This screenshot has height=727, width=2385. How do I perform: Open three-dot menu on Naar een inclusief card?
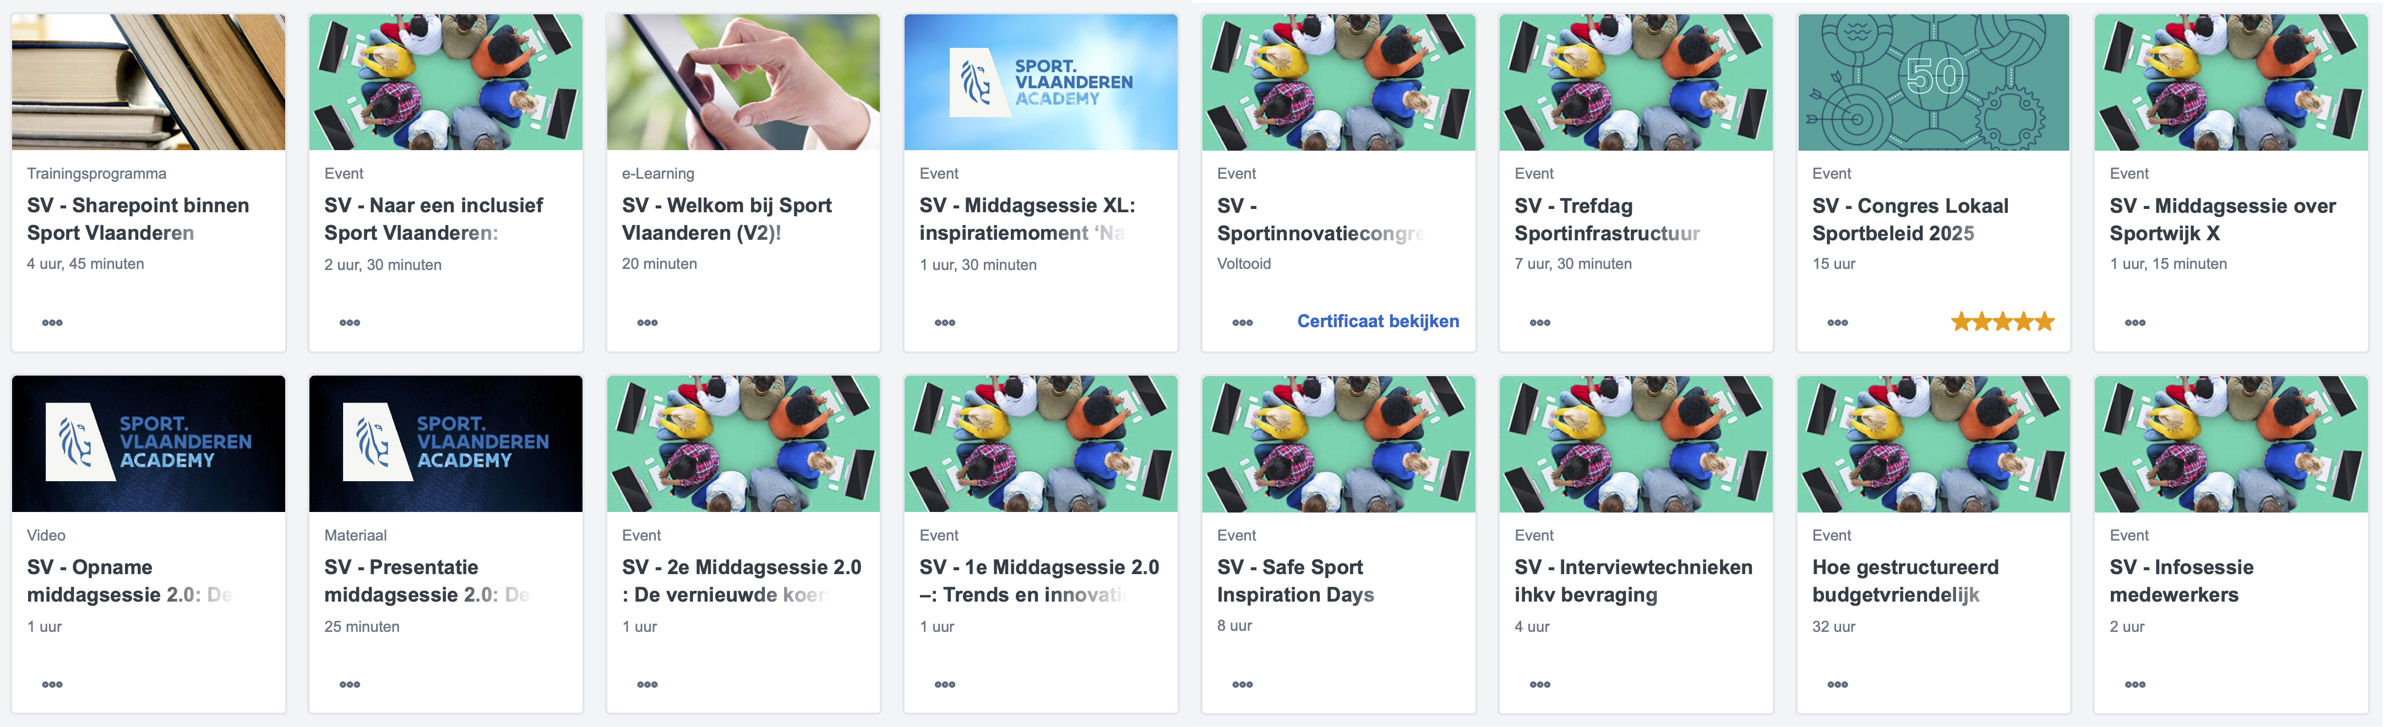tap(350, 323)
